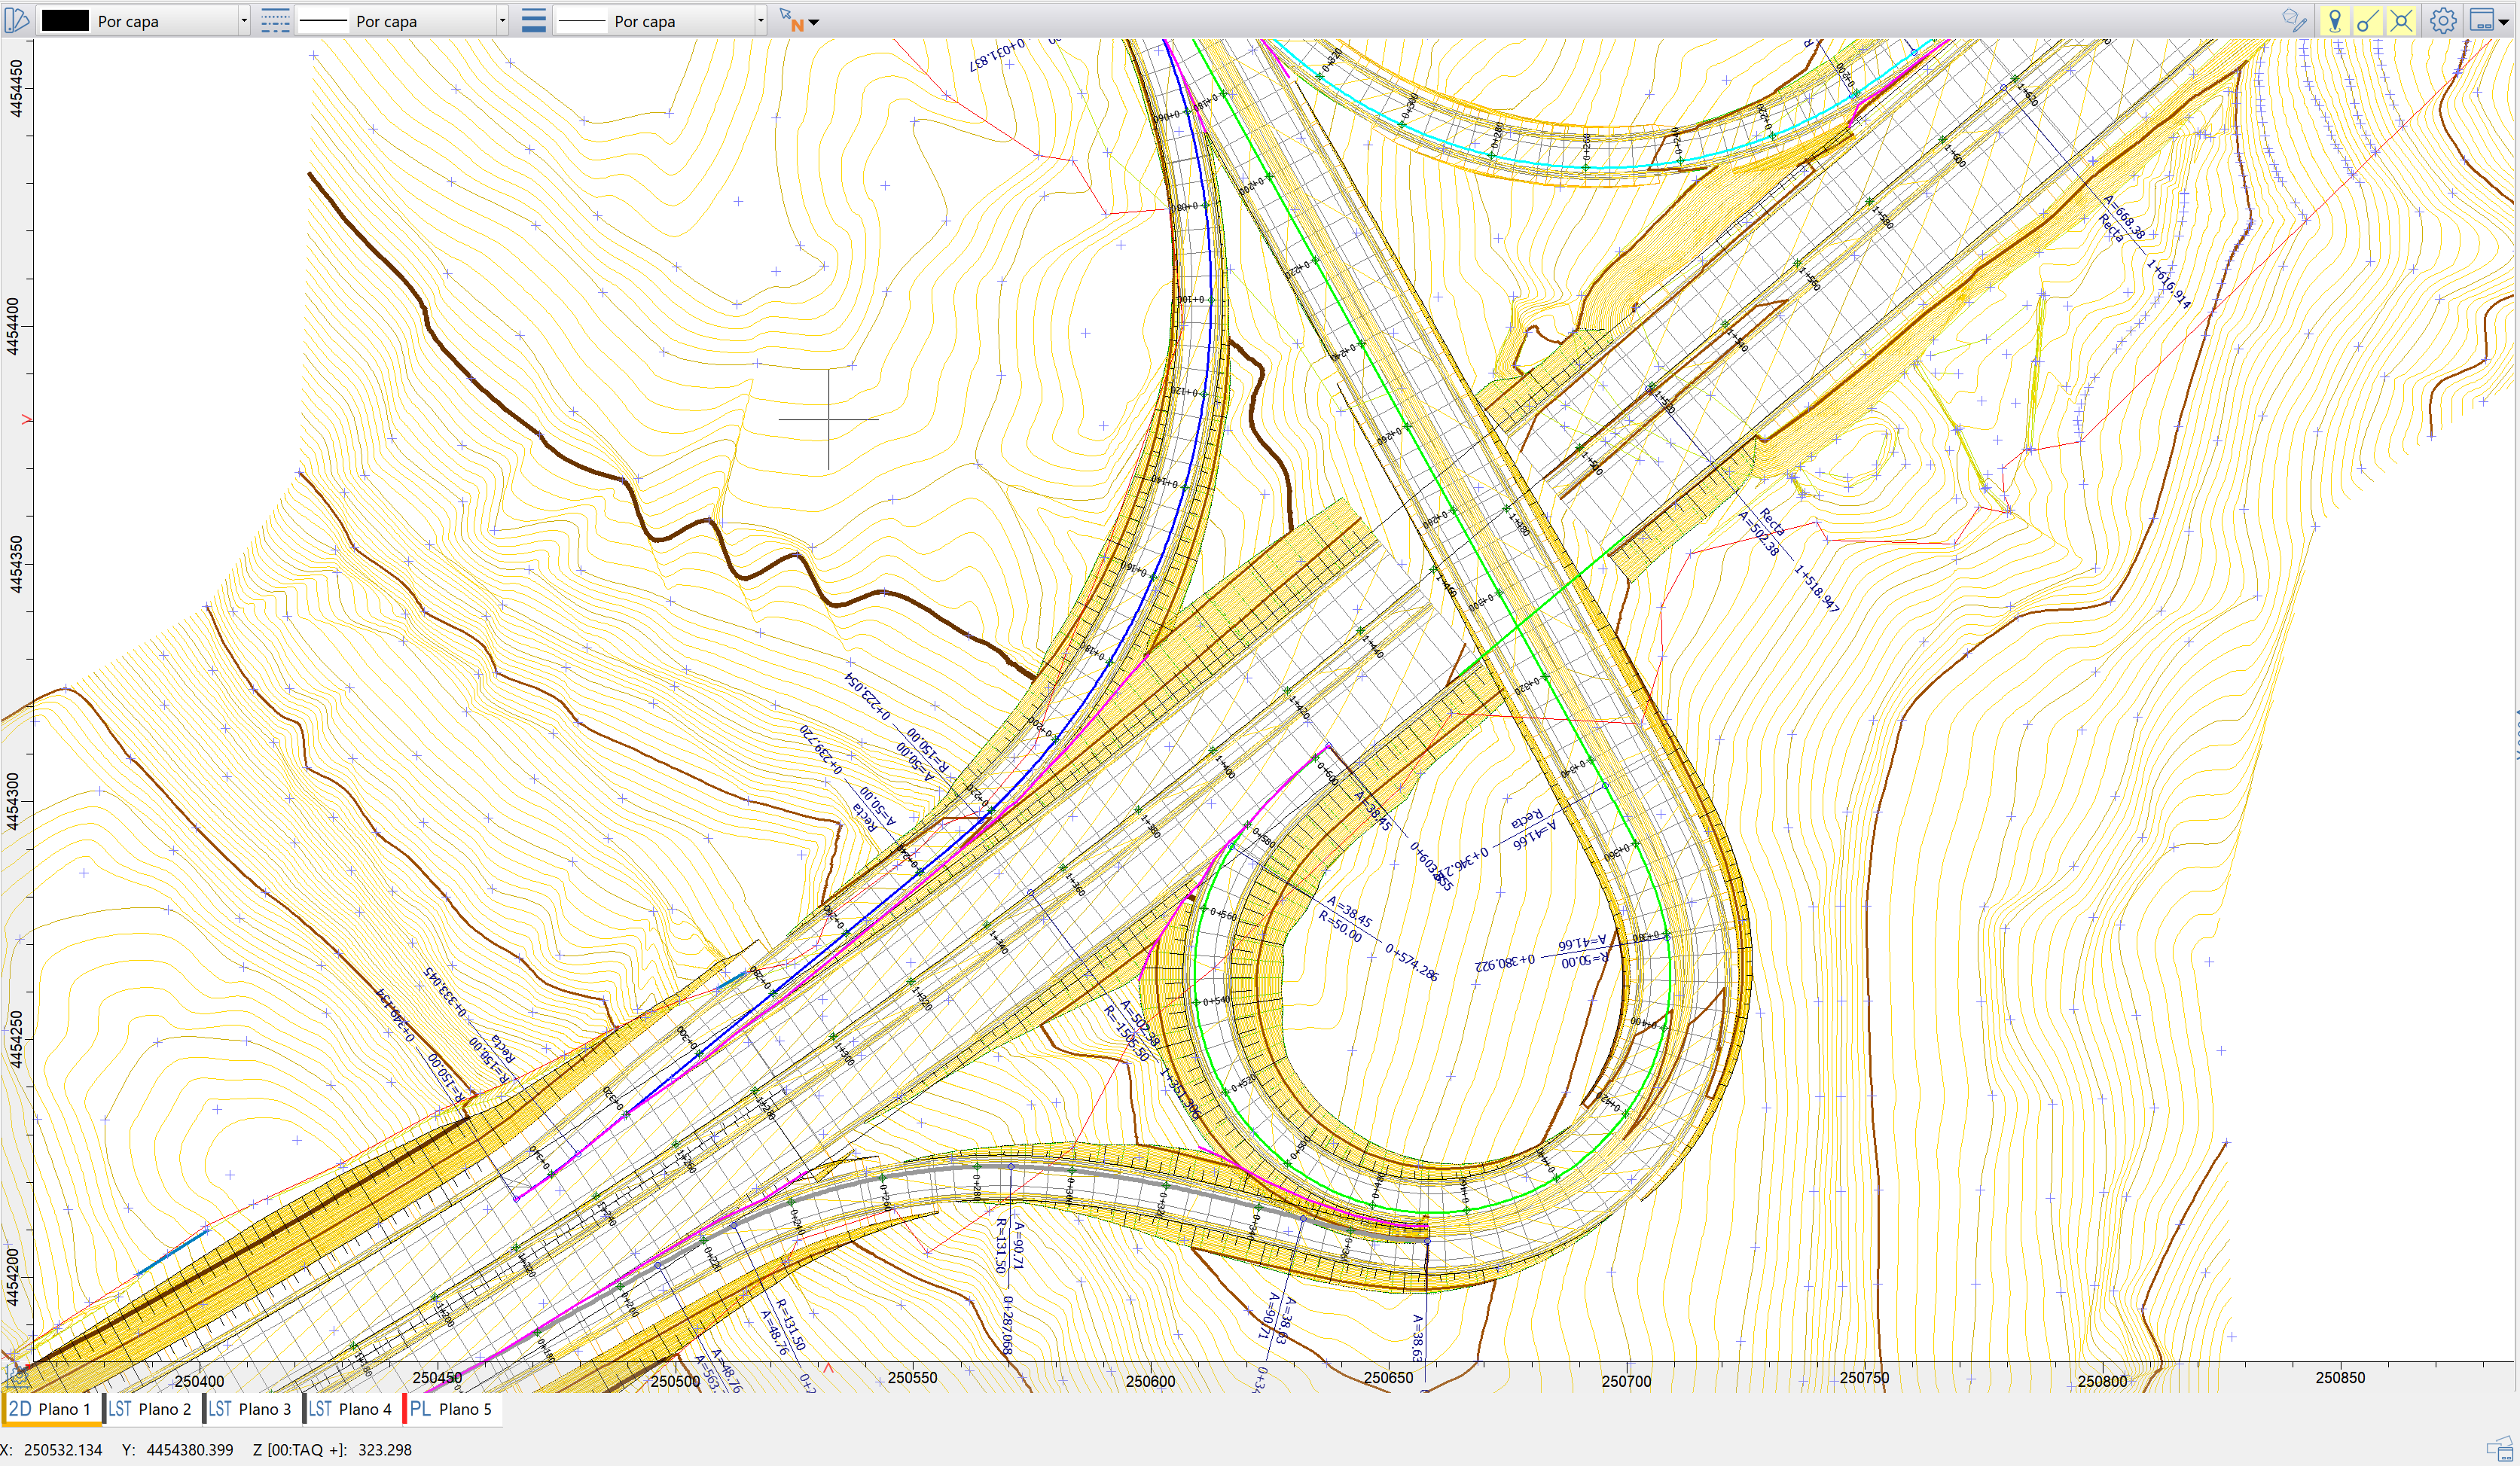2520x1466 pixels.
Task: Click the line type pattern icon
Action: click(274, 20)
